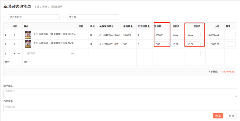Image resolution: width=240 pixels, height=121 pixels.
Task: Remove row 1 with its minus icon
Action: pos(19,35)
